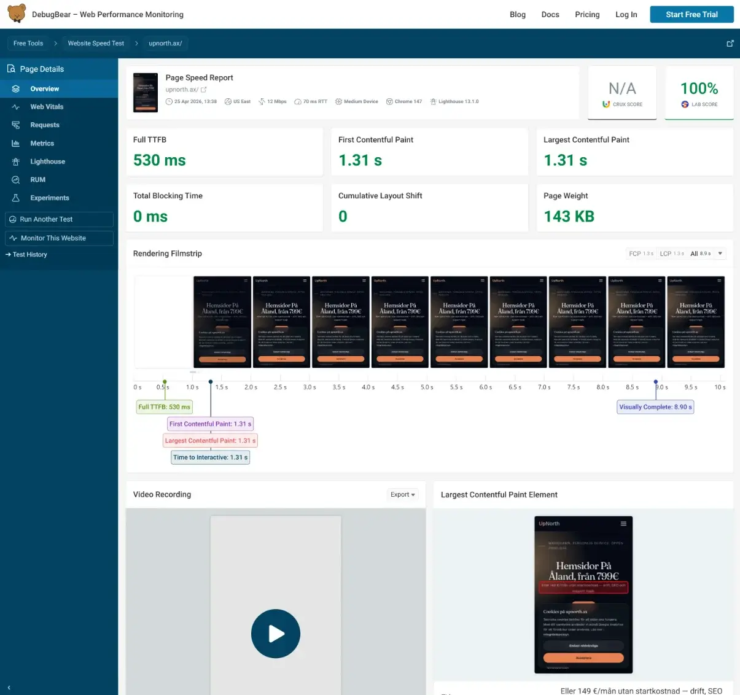Open the Page Weight card
The image size is (740, 695).
pos(635,208)
